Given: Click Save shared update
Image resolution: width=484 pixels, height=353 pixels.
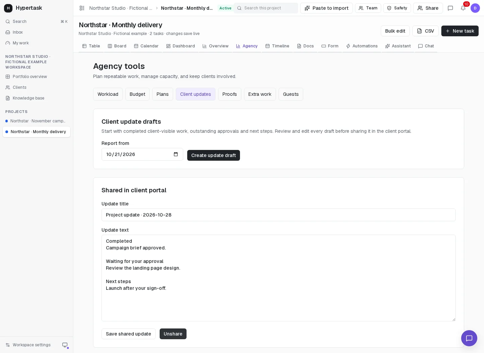Looking at the screenshot, I should [128, 334].
